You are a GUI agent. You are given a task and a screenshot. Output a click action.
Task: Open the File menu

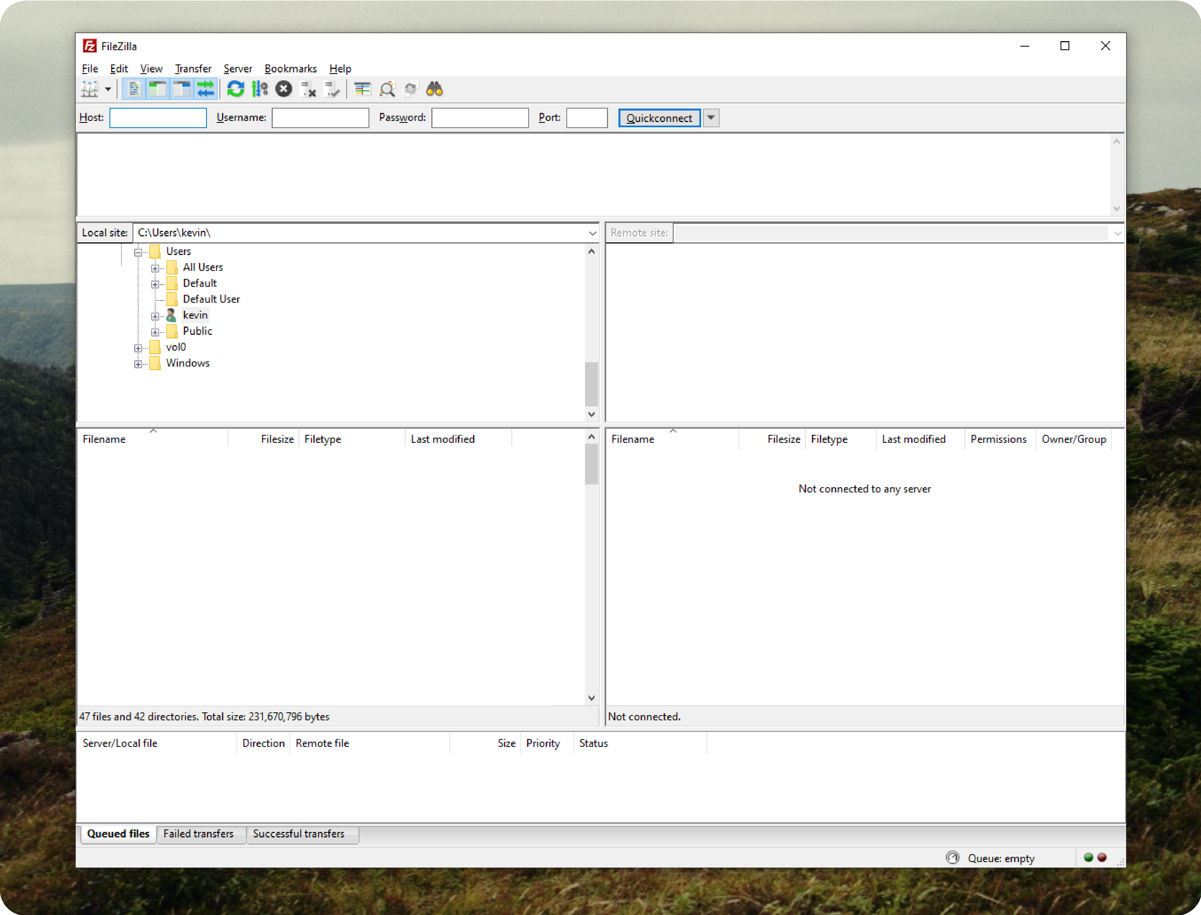pyautogui.click(x=90, y=69)
